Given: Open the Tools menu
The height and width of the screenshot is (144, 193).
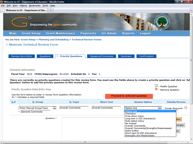Looking at the screenshot, I should coord(45,6).
